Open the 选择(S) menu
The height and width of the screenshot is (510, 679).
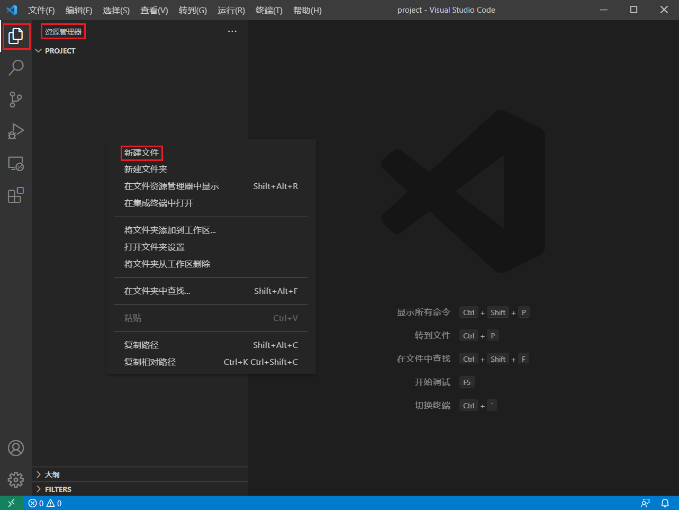(116, 10)
